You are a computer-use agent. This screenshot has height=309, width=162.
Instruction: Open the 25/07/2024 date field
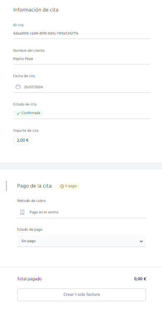pos(82,87)
